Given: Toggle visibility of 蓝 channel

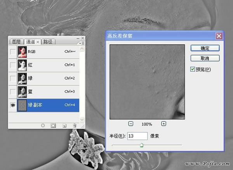Looking at the screenshot, I should 13,92.
